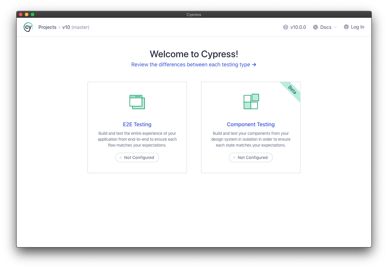The height and width of the screenshot is (269, 388).
Task: Choose the Component Testing title
Action: point(251,124)
